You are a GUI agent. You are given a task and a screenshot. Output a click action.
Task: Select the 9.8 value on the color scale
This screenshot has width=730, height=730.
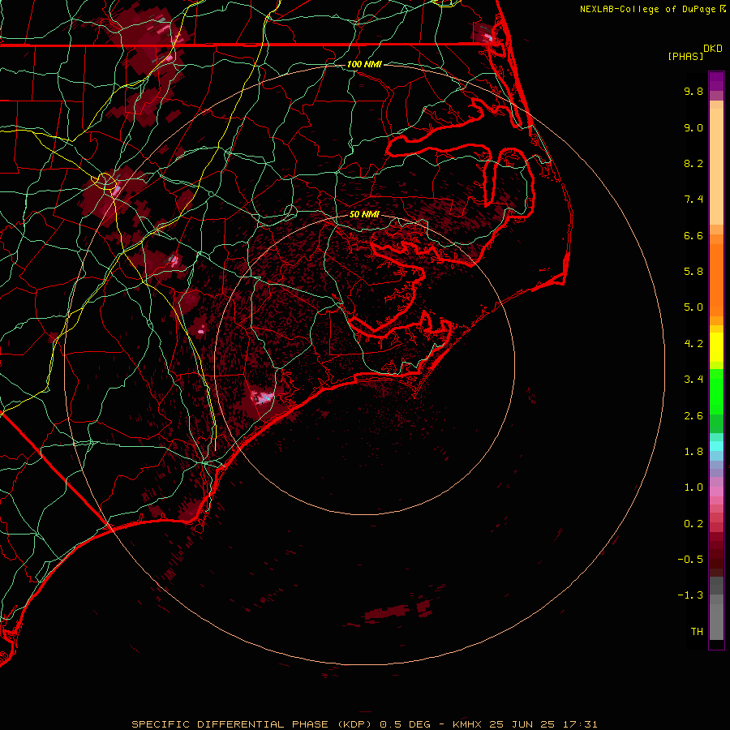point(693,91)
